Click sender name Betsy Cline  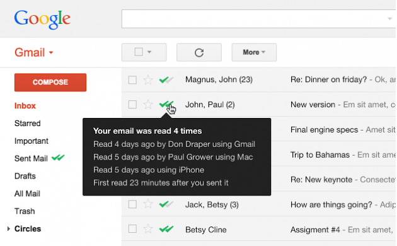[206, 230]
